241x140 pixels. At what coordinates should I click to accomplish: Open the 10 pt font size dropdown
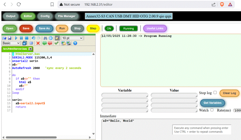point(72,38)
